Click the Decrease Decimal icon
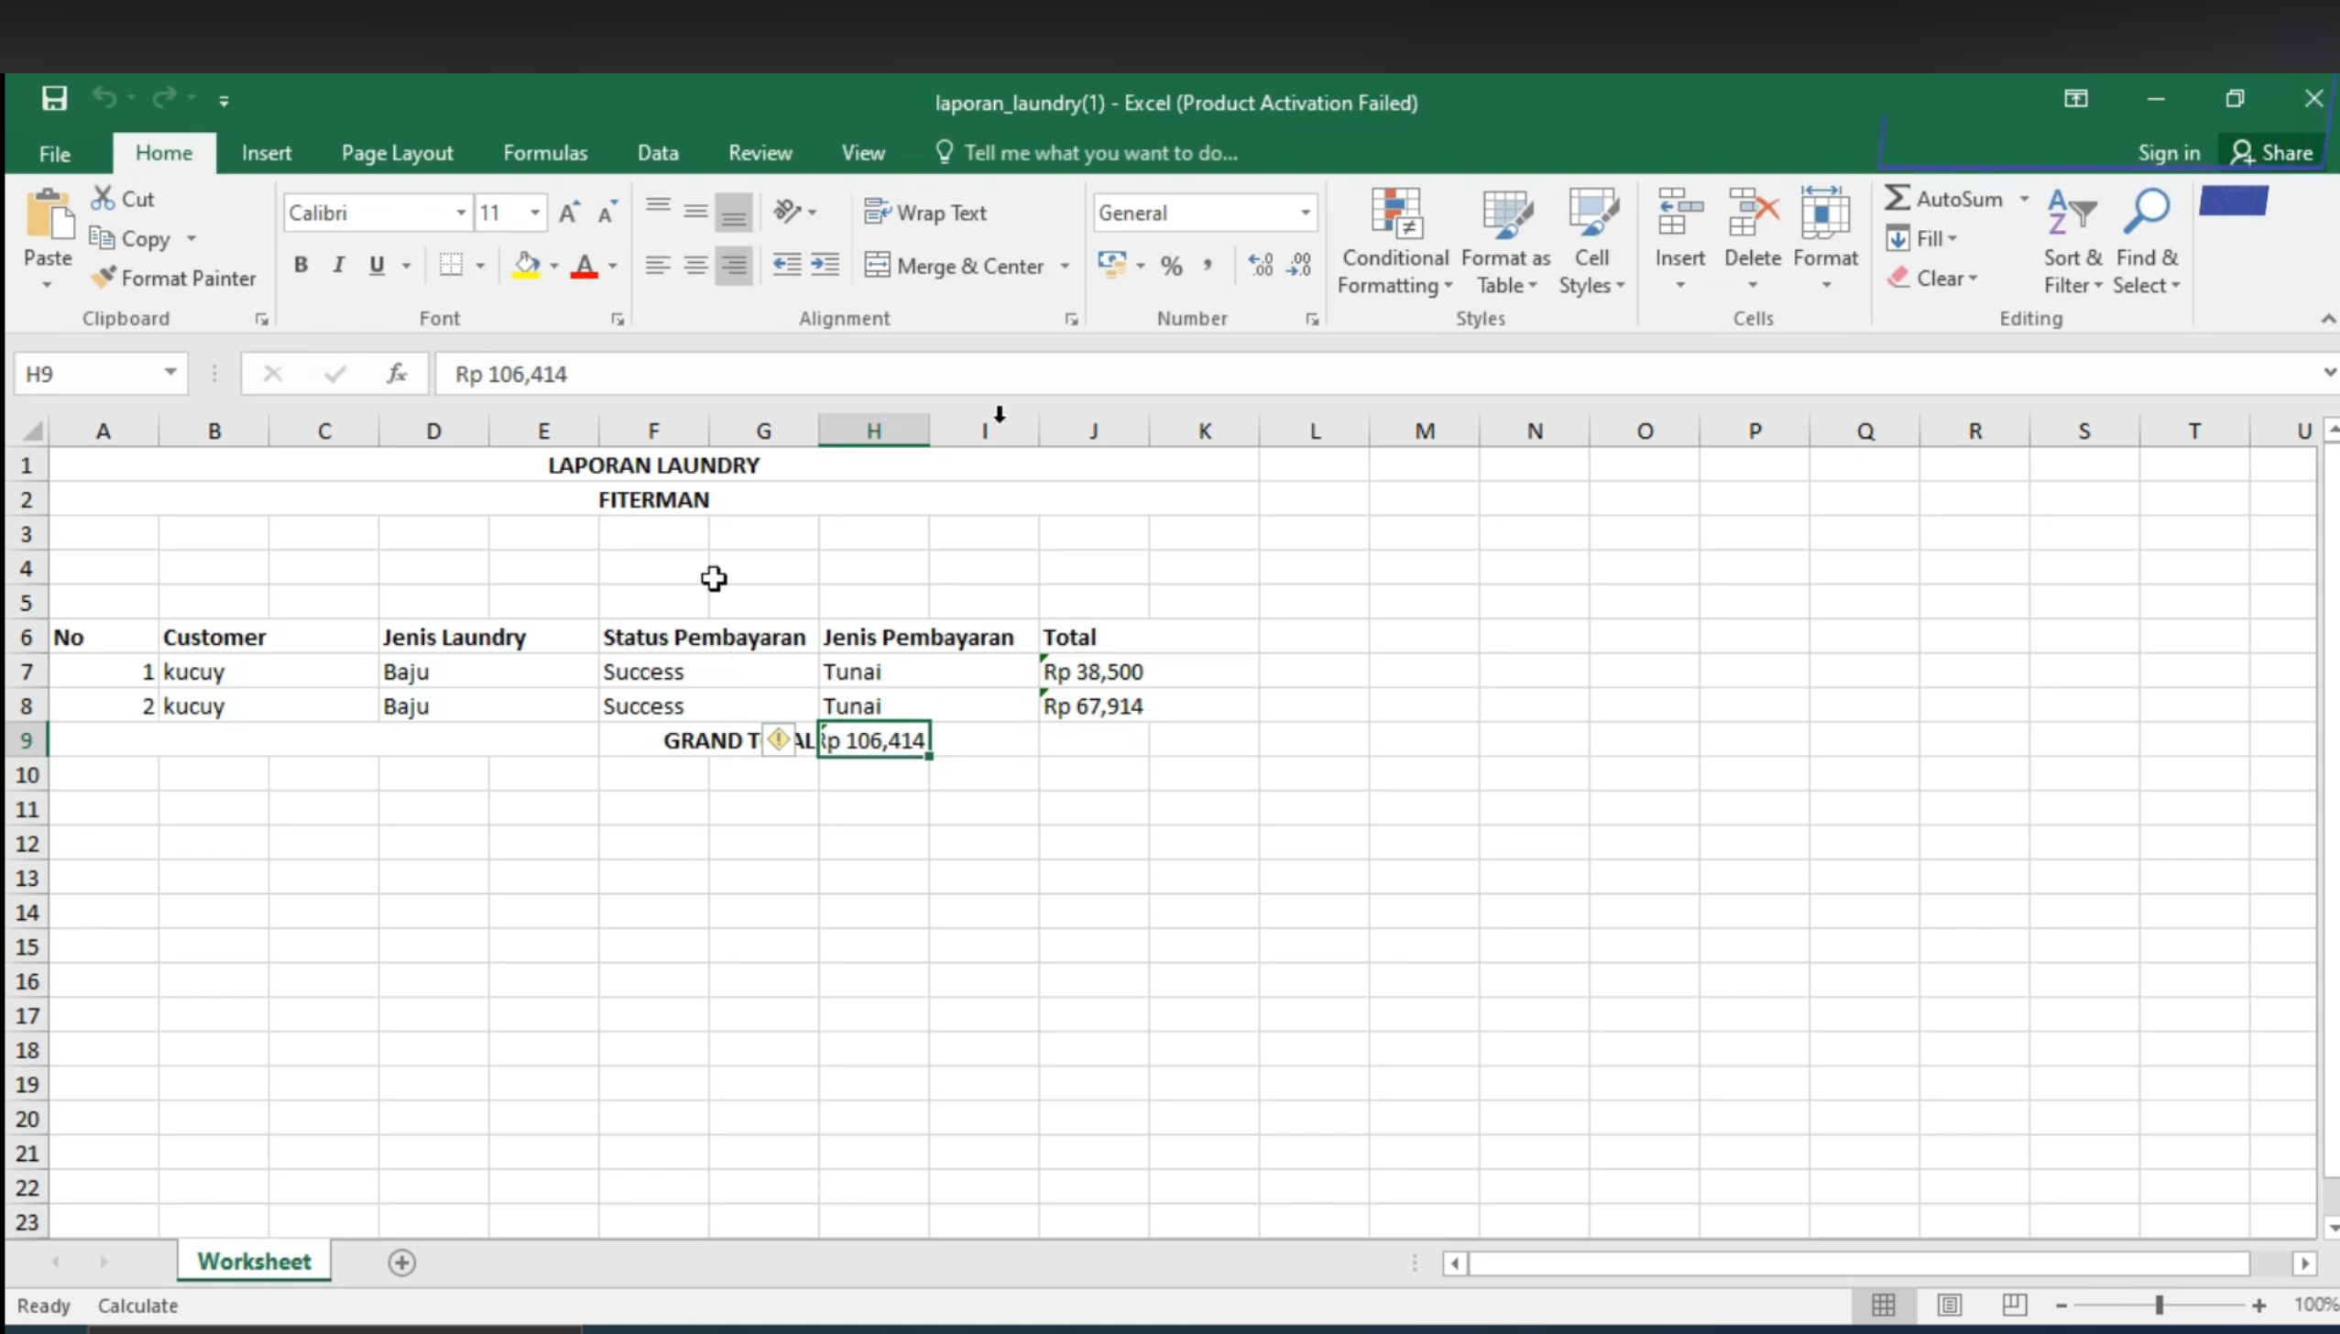This screenshot has width=2340, height=1334. coord(1299,266)
